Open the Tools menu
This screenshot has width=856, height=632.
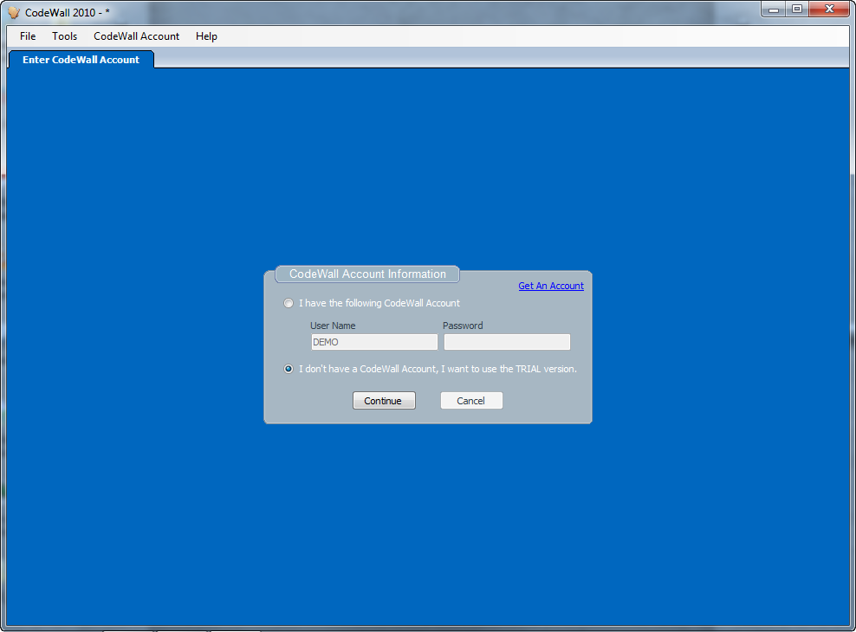[64, 36]
